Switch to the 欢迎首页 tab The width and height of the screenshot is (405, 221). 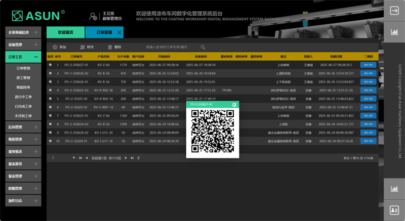65,32
